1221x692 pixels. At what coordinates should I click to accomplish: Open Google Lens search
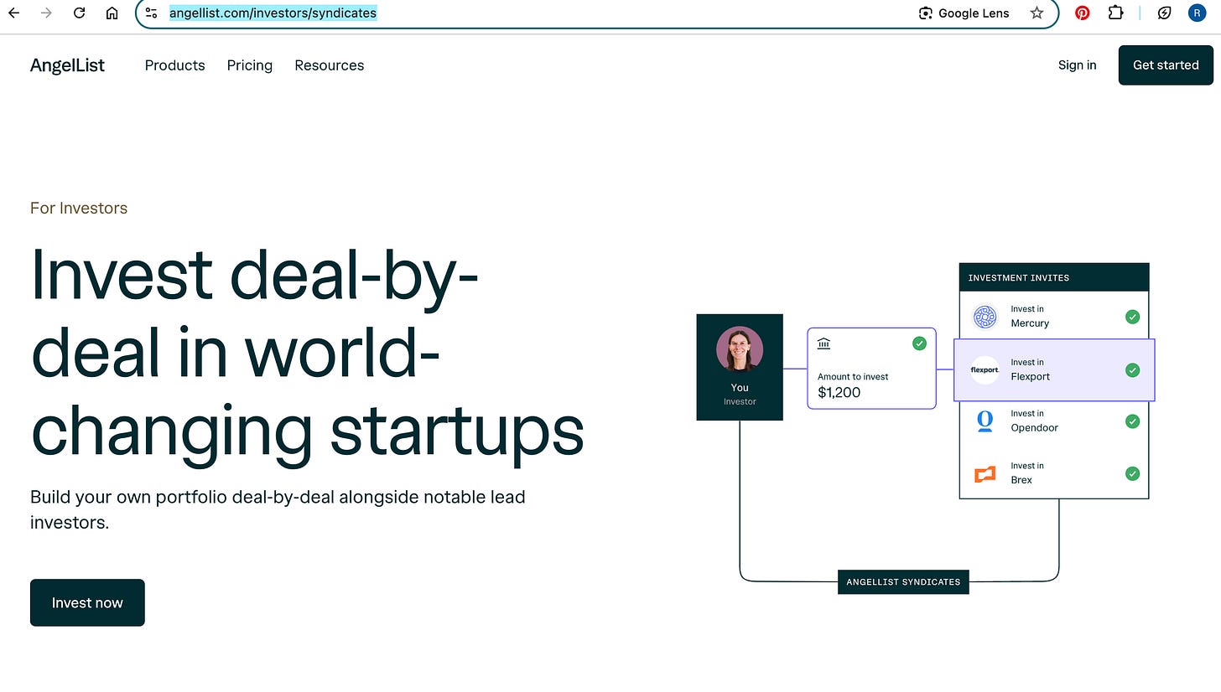pyautogui.click(x=964, y=13)
